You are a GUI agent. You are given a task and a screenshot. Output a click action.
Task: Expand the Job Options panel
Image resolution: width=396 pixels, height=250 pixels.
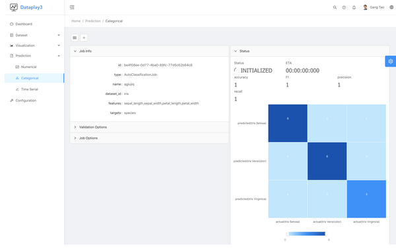point(149,138)
